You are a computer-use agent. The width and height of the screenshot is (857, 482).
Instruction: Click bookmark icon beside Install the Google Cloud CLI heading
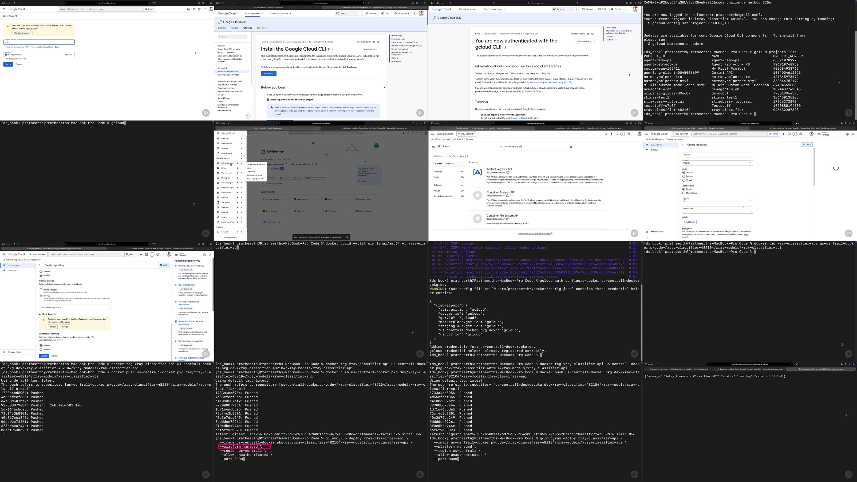[329, 49]
